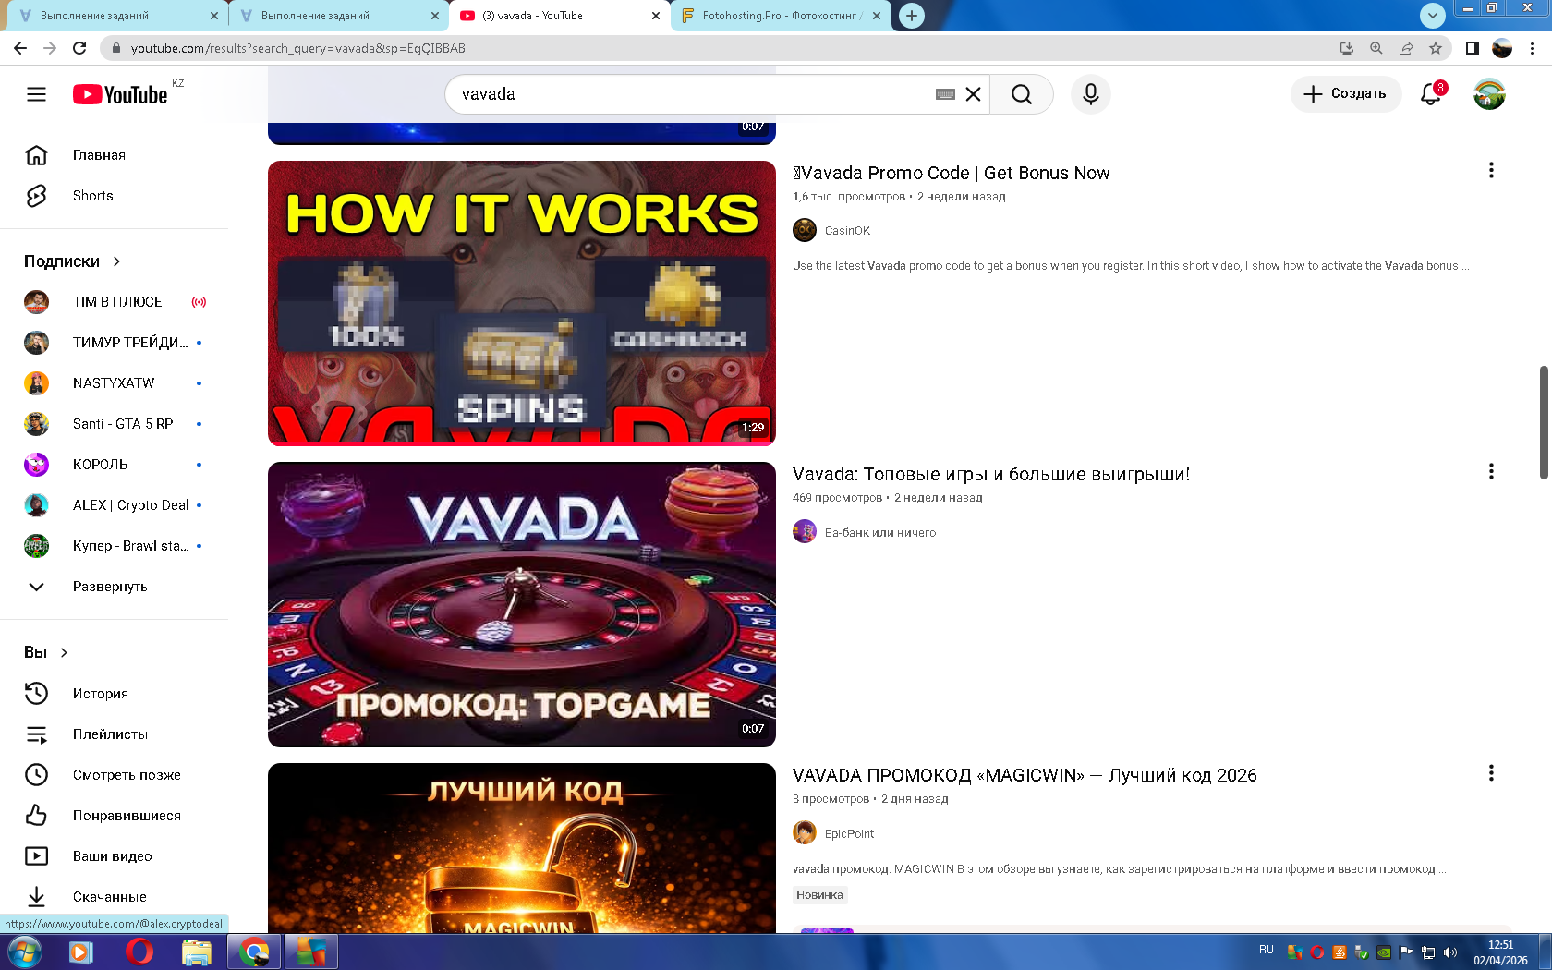Grab the page vertical scrollbar thumb
This screenshot has width=1552, height=970.
(x=1543, y=422)
